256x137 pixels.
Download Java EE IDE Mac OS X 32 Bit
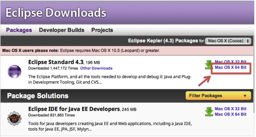coord(230,109)
